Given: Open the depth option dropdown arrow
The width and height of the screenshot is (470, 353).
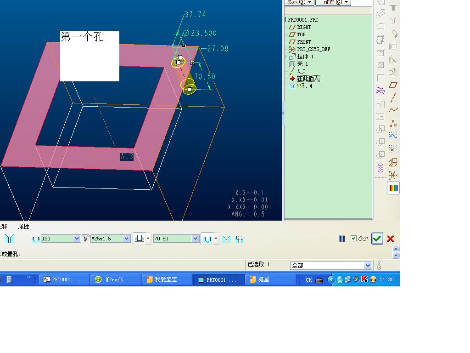Looking at the screenshot, I should point(148,239).
